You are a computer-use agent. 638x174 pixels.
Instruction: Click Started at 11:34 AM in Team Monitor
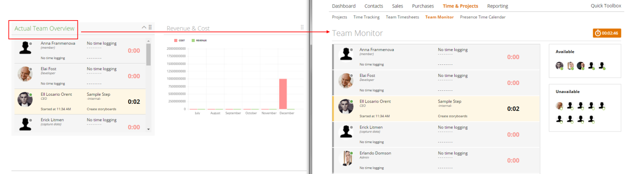pos(375,116)
